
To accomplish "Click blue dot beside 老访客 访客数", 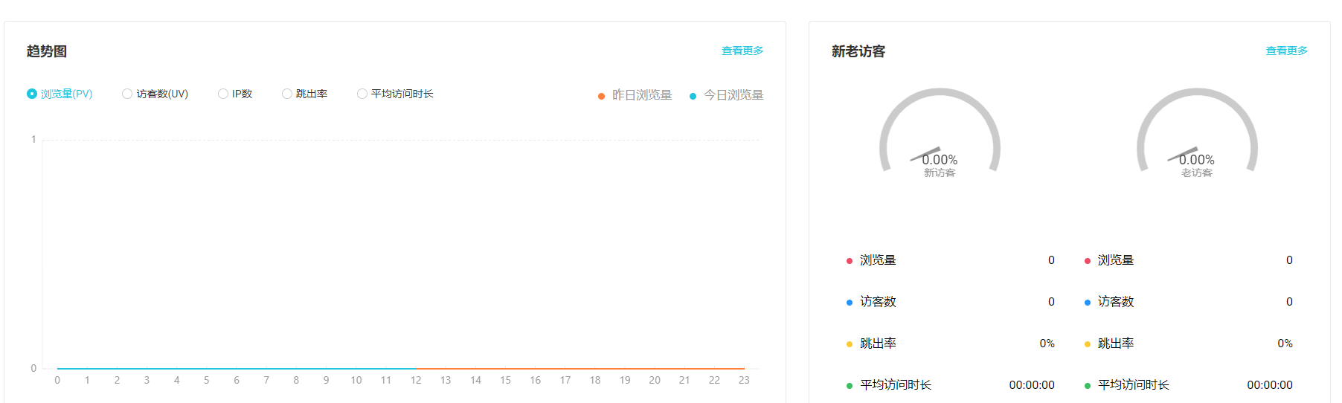I will [x=1088, y=303].
